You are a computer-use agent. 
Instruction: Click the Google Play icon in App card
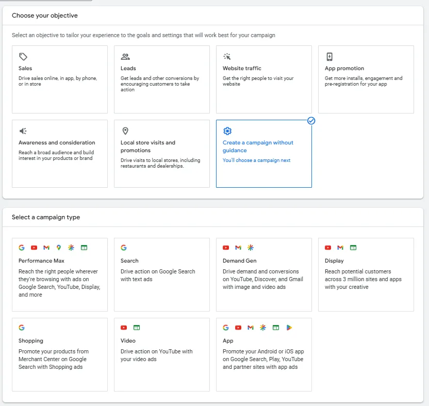(289, 328)
